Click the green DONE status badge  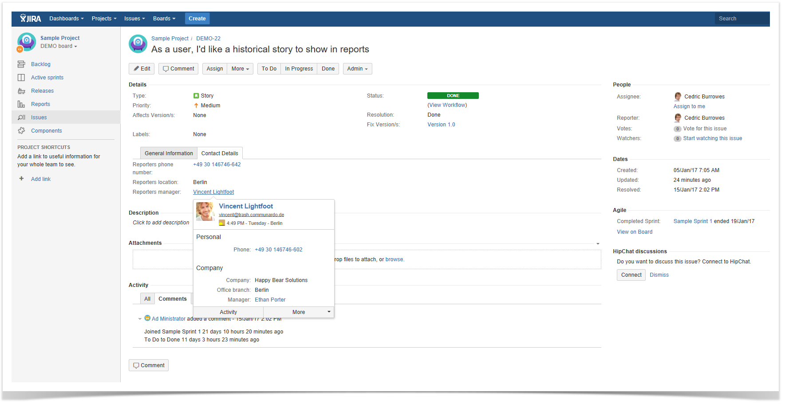(x=453, y=96)
